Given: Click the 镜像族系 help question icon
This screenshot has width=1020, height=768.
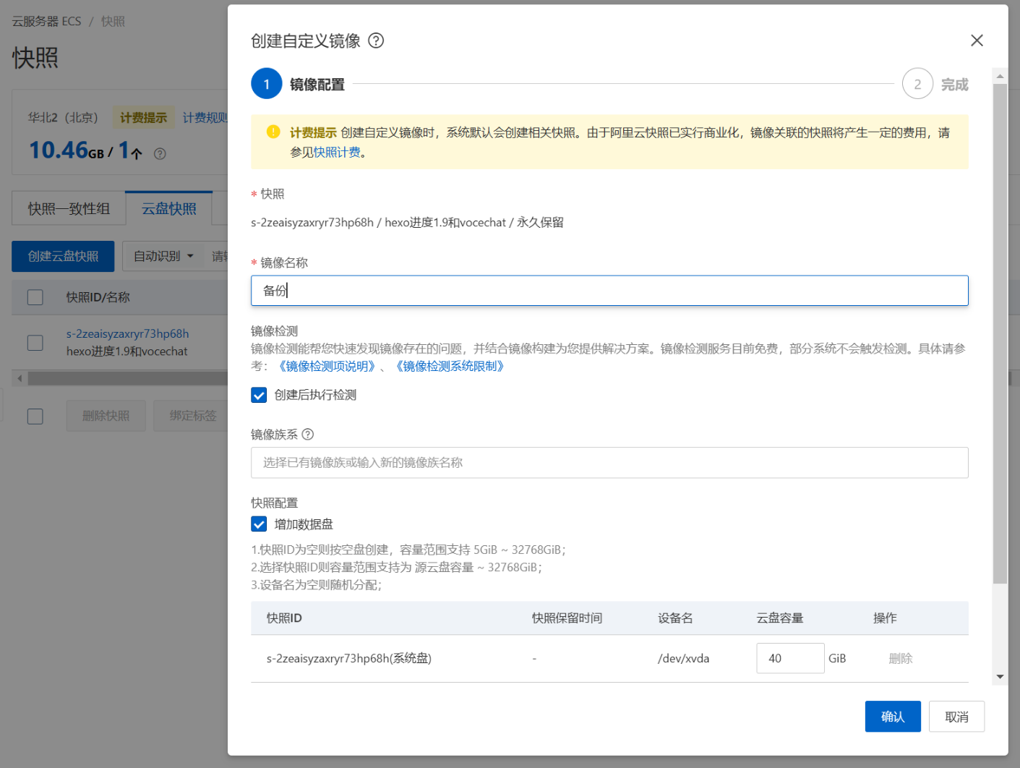Looking at the screenshot, I should pyautogui.click(x=307, y=434).
